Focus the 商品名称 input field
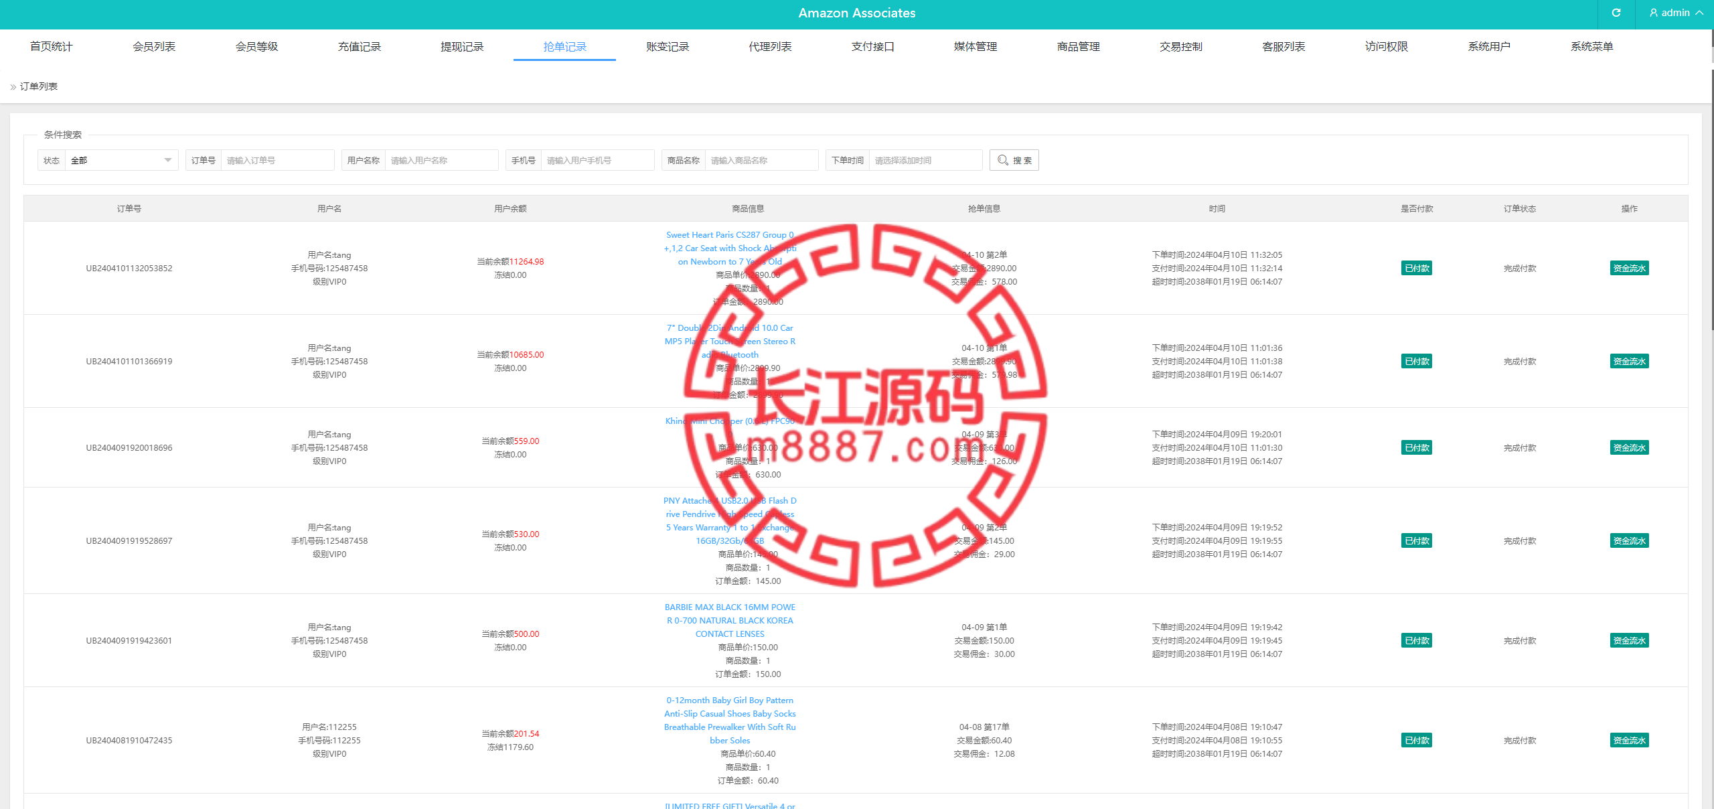This screenshot has height=809, width=1714. [761, 160]
